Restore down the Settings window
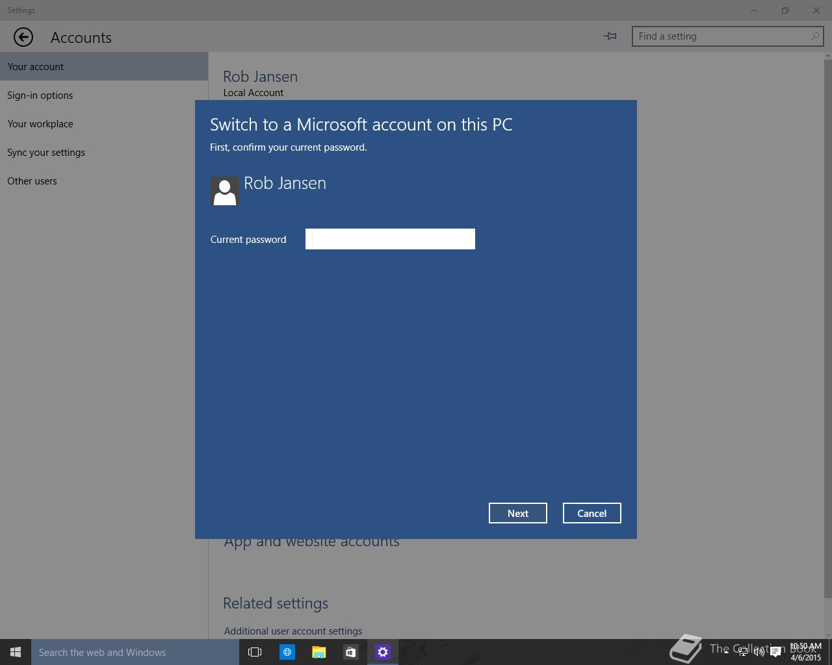 pyautogui.click(x=785, y=10)
